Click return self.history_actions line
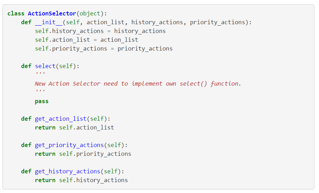Image resolution: width=319 pixels, height=193 pixels. pyautogui.click(x=81, y=180)
